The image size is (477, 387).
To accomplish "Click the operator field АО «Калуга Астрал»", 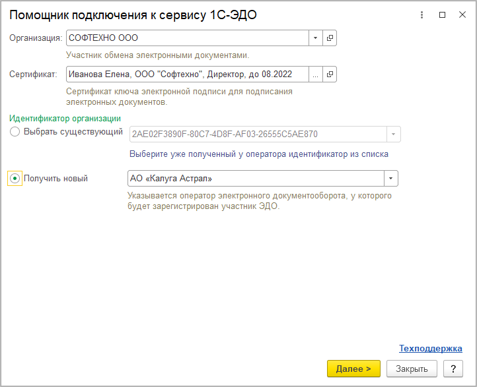I will (256, 179).
